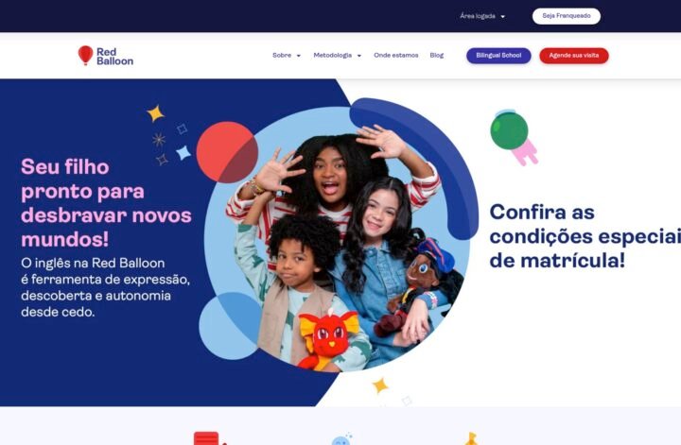Click the Bilingual School button

pyautogui.click(x=498, y=56)
